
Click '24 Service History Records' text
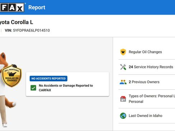pos(151,67)
